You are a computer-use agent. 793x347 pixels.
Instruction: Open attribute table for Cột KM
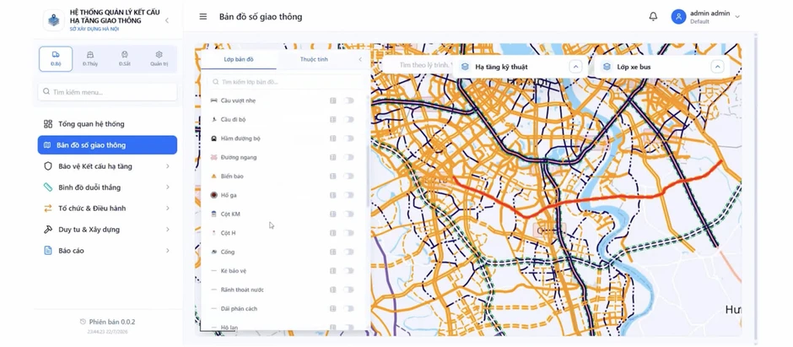[x=332, y=214]
